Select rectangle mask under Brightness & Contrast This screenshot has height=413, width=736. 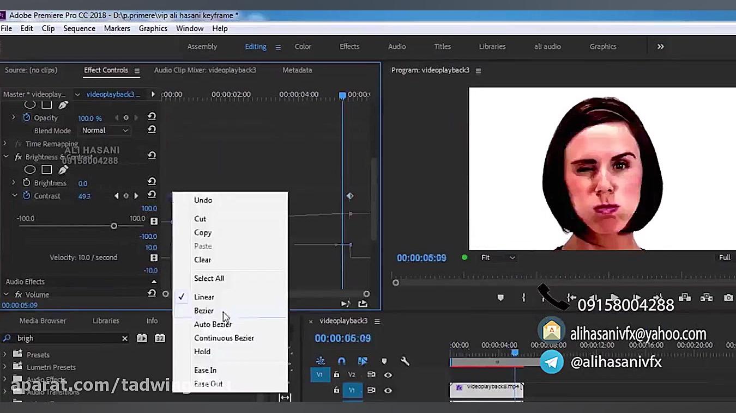47,170
